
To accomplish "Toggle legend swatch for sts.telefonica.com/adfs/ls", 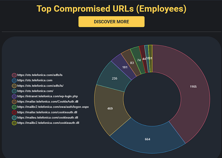I will [14, 75].
